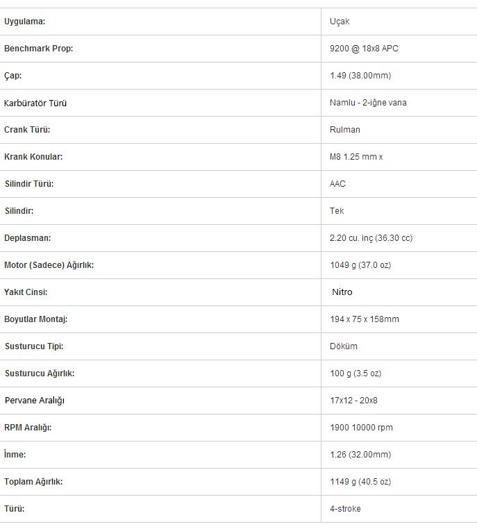Click the 1900 10000 rpm value
This screenshot has width=477, height=529.
pos(361,428)
